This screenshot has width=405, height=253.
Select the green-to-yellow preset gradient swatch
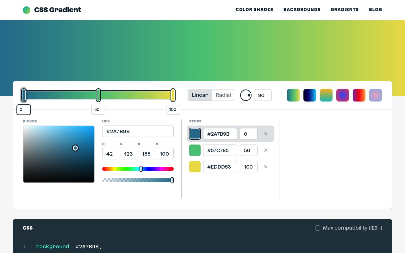tap(293, 95)
